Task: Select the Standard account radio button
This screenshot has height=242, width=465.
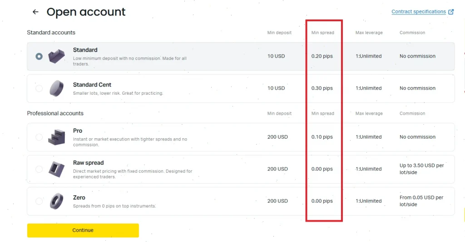Action: click(39, 56)
